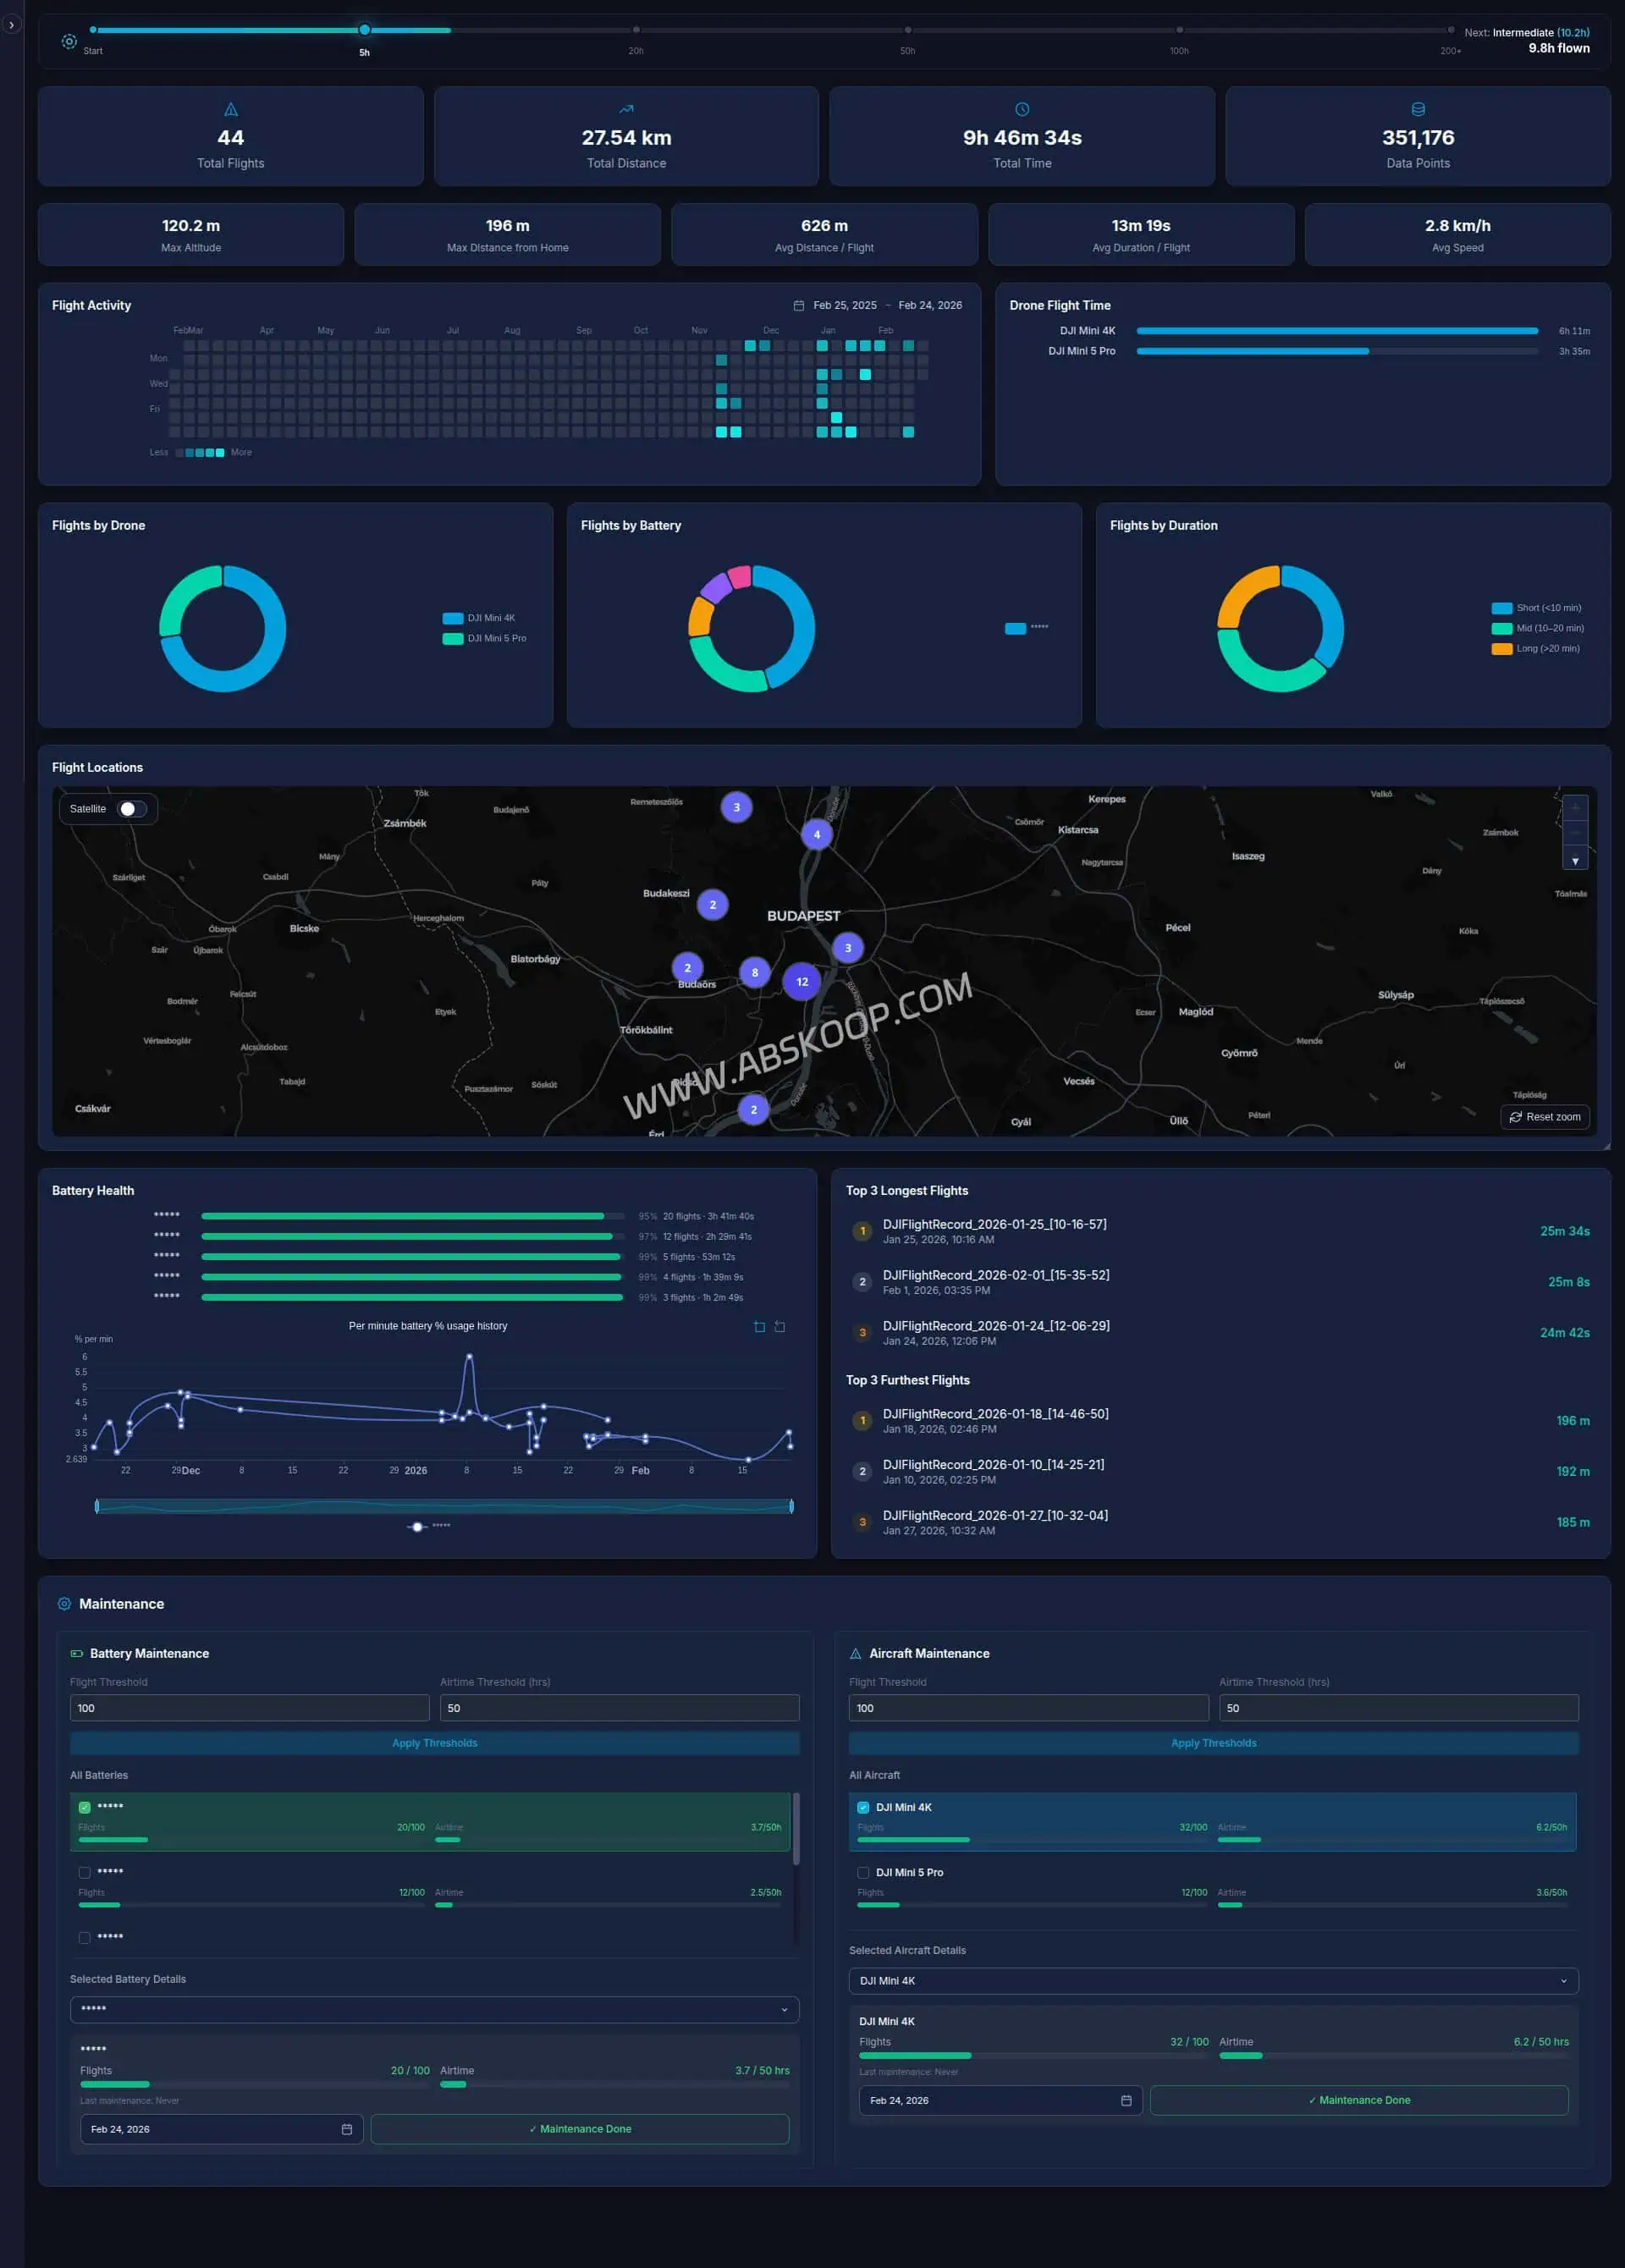Open the Selected Battery Details dropdown
Image resolution: width=1625 pixels, height=2268 pixels.
pyautogui.click(x=434, y=2009)
